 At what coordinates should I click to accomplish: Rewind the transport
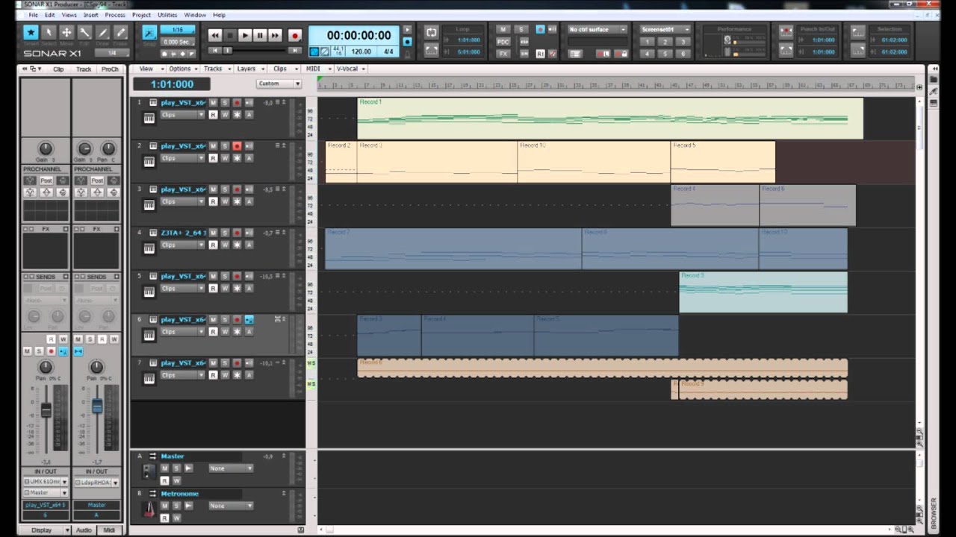coord(215,35)
